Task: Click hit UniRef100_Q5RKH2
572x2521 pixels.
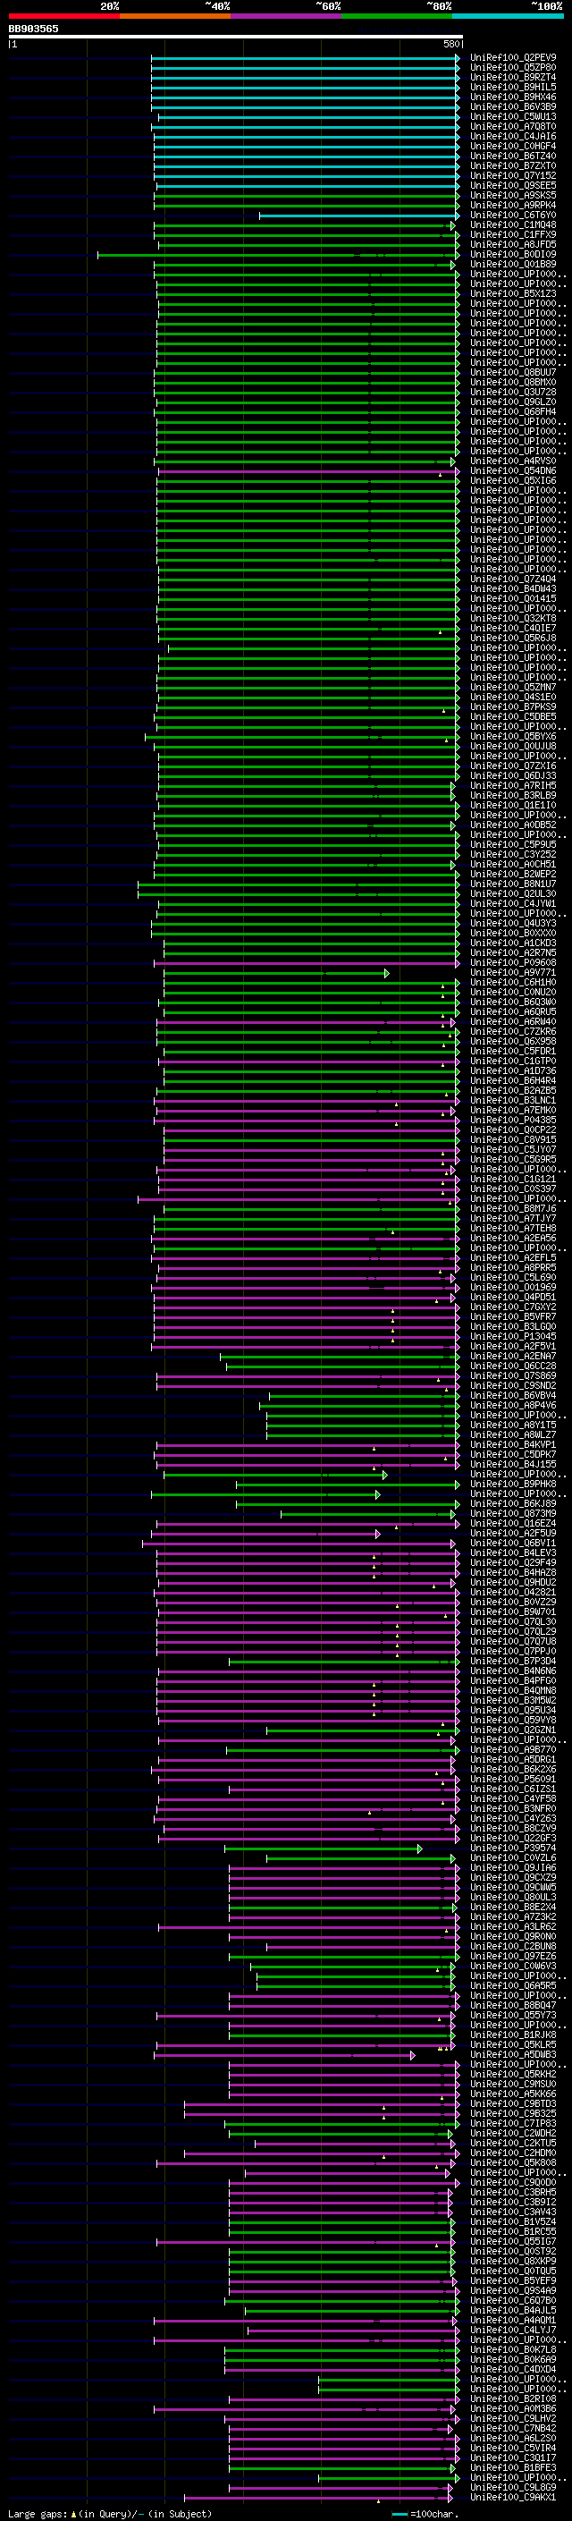Action: 513,2075
